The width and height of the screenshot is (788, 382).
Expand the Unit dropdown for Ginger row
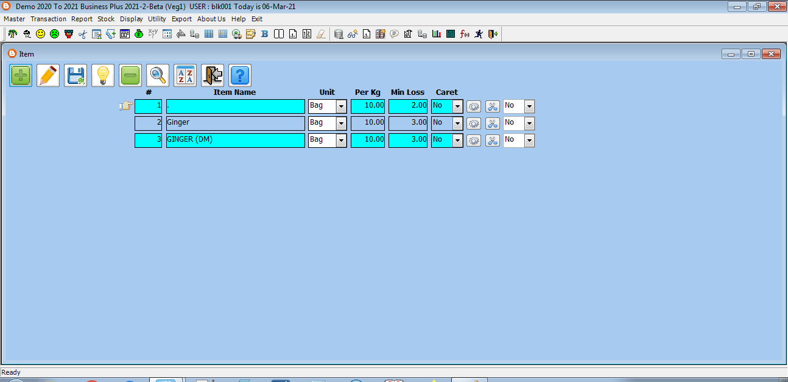pyautogui.click(x=341, y=123)
